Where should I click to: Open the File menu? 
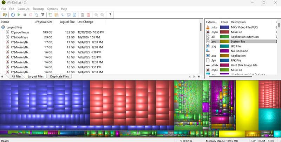point(4,9)
